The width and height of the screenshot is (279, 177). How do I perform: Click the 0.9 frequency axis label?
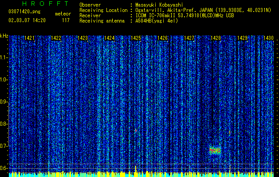(4, 102)
